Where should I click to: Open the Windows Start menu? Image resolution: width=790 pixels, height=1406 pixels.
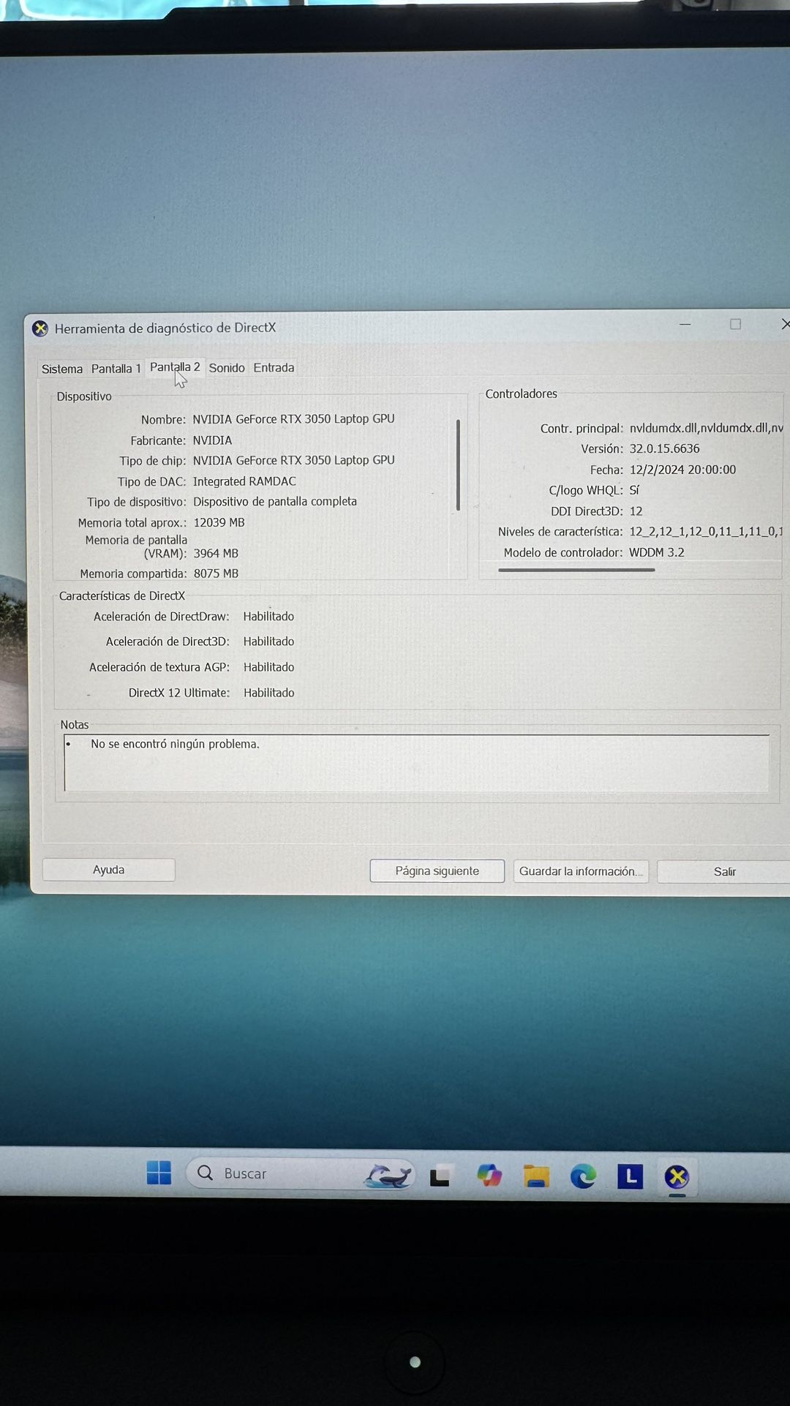coord(159,1173)
